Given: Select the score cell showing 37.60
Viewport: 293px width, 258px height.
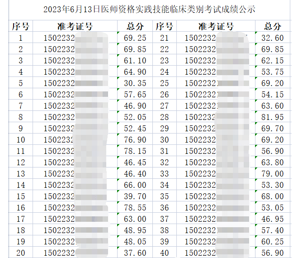Looking at the screenshot, I should pos(135,253).
